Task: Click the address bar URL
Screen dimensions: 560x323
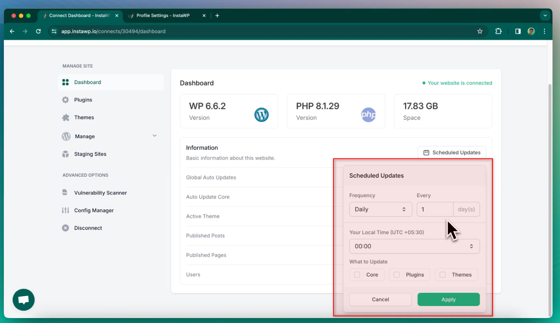Action: [113, 31]
